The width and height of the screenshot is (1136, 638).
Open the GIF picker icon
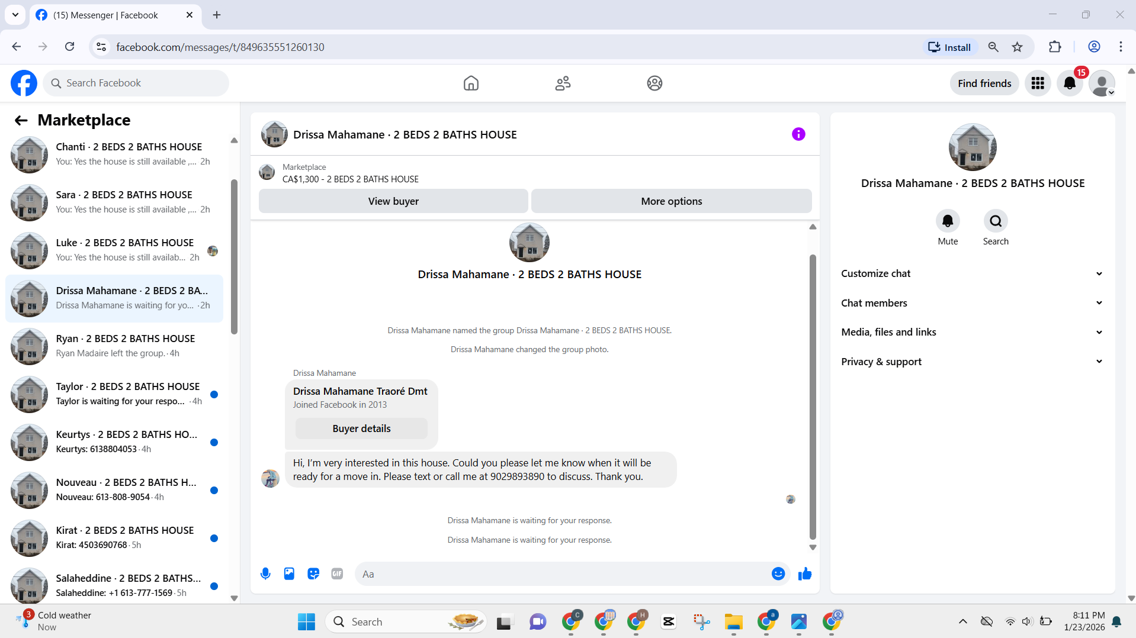tap(337, 573)
